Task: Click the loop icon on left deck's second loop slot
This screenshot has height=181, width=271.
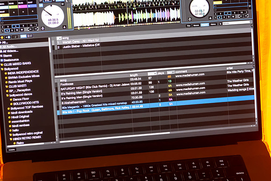Action: click(2, 22)
